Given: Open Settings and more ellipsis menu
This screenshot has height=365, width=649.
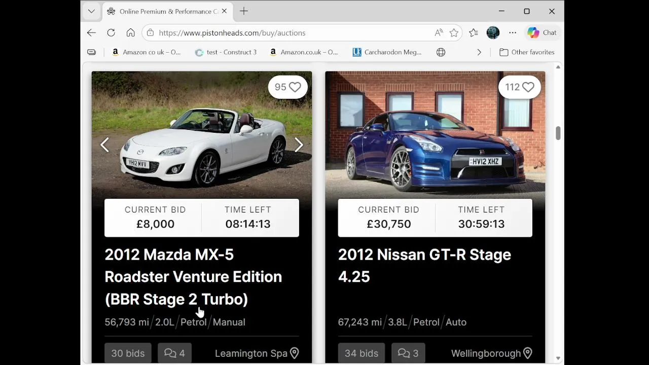Looking at the screenshot, I should pos(513,32).
